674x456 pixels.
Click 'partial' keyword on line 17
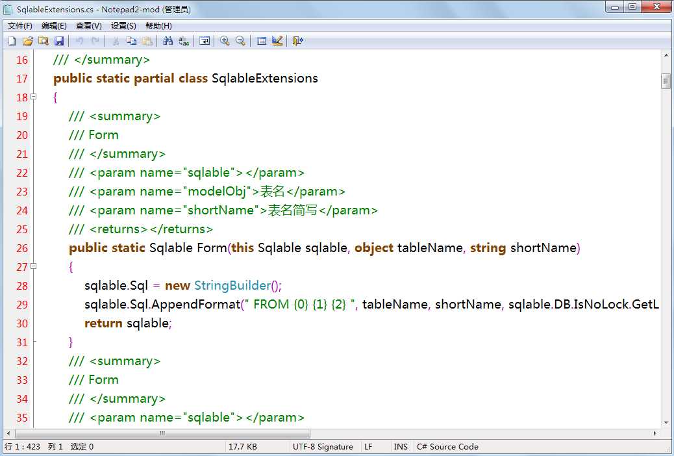pos(155,79)
